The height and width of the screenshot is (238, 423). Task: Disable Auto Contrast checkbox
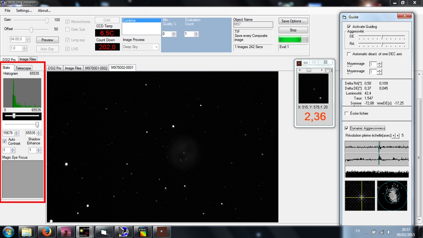5,141
